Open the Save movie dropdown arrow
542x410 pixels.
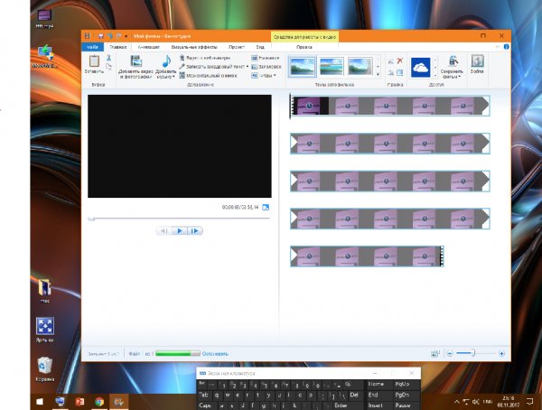pos(460,77)
